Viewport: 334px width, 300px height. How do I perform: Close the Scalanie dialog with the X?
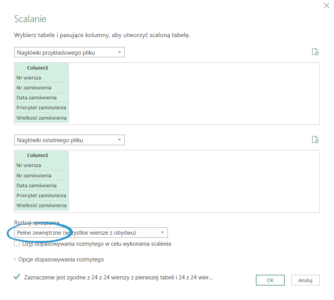tap(326, 5)
